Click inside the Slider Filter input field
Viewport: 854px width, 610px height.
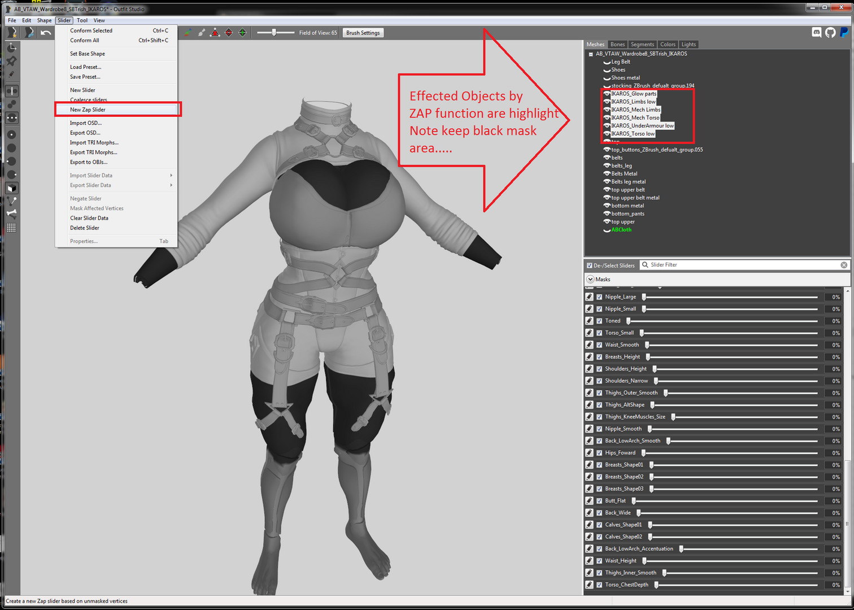tap(744, 265)
